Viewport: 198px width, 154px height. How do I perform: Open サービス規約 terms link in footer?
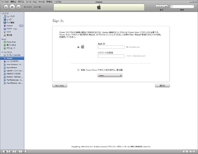coord(129,147)
